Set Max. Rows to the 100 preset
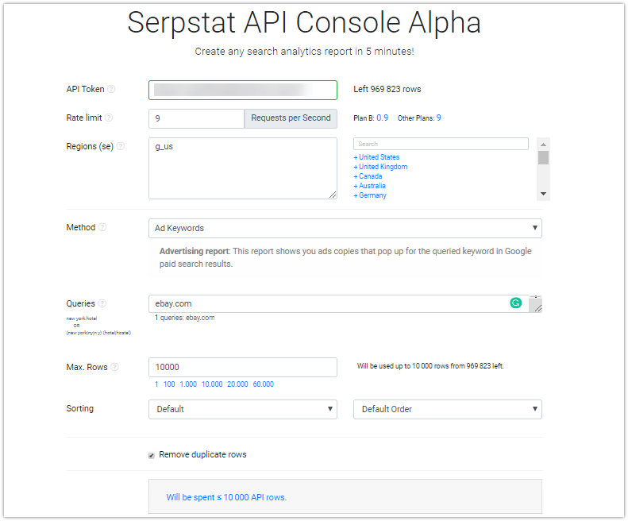This screenshot has width=628, height=521. point(169,384)
